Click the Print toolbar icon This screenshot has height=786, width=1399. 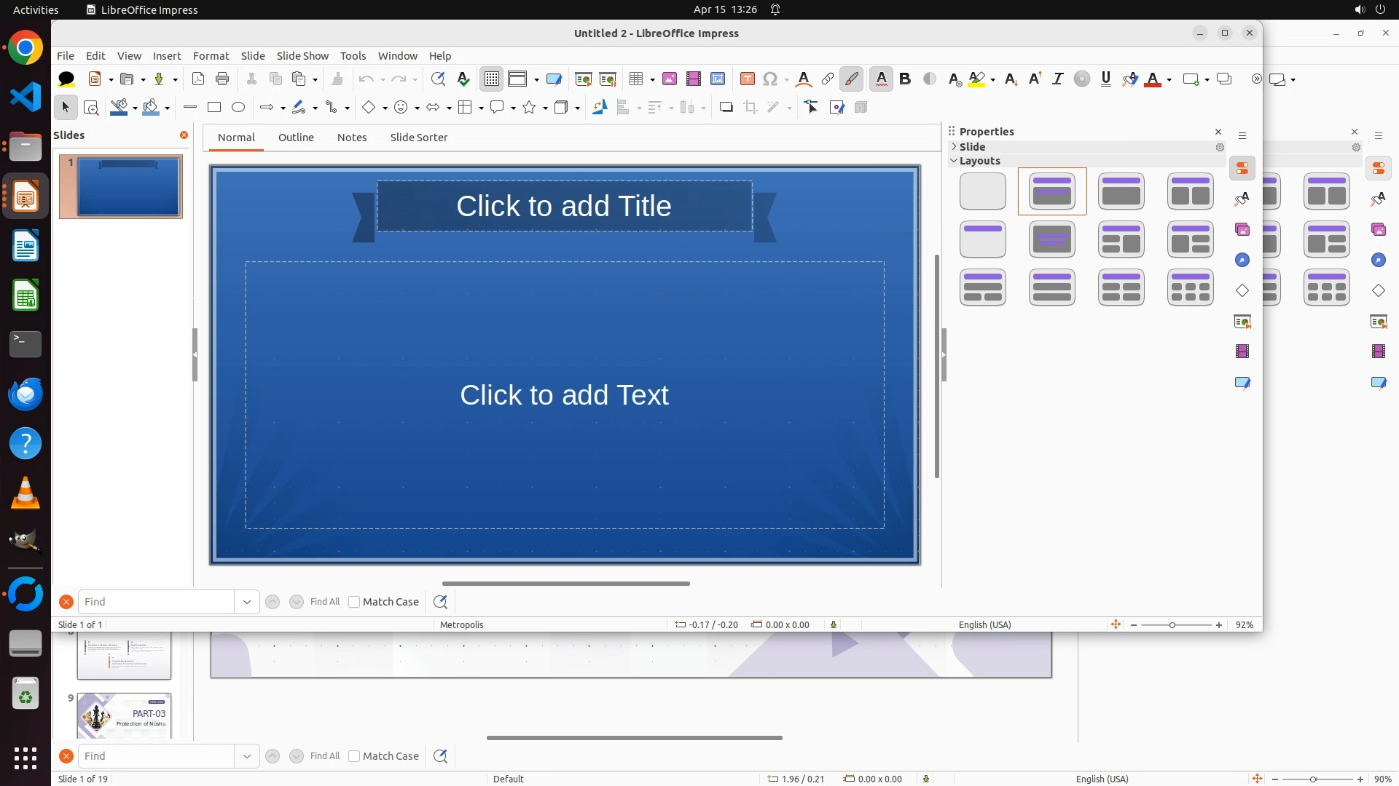(x=222, y=79)
